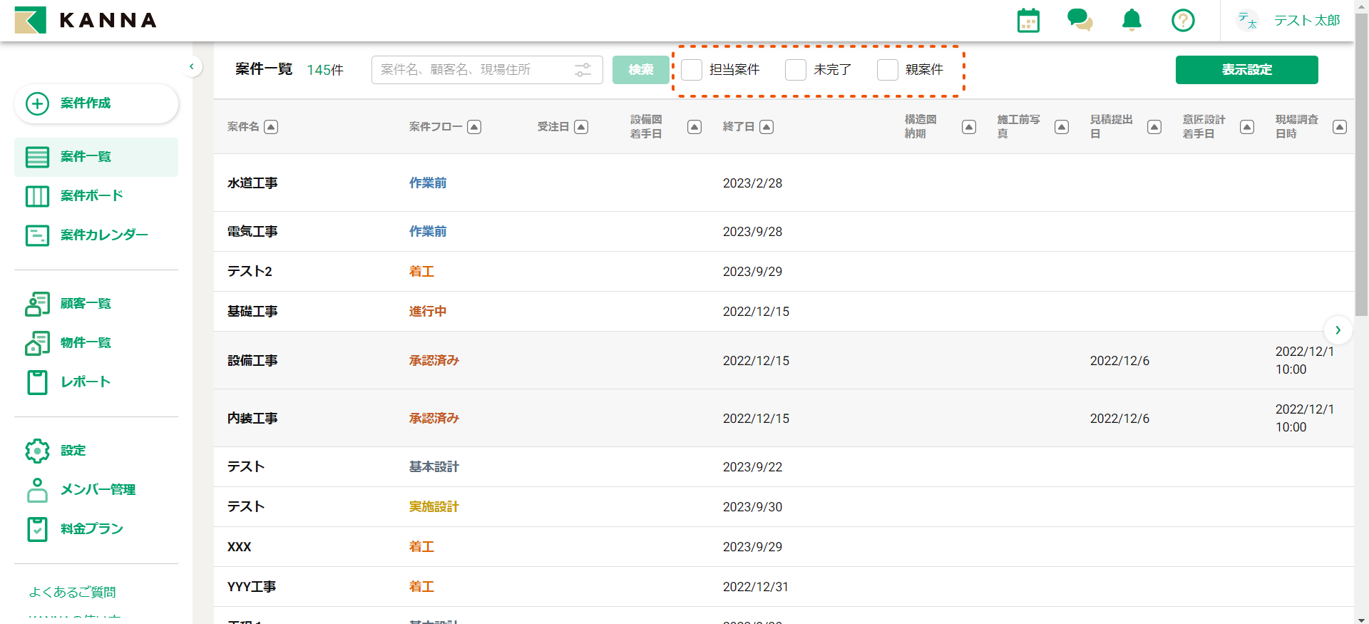Open the chat messages icon

pos(1080,21)
